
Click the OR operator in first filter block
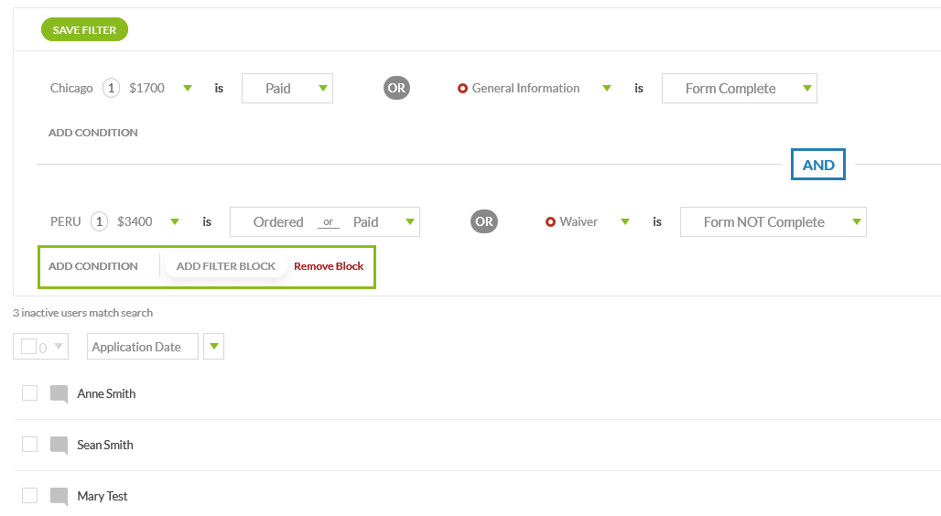396,88
